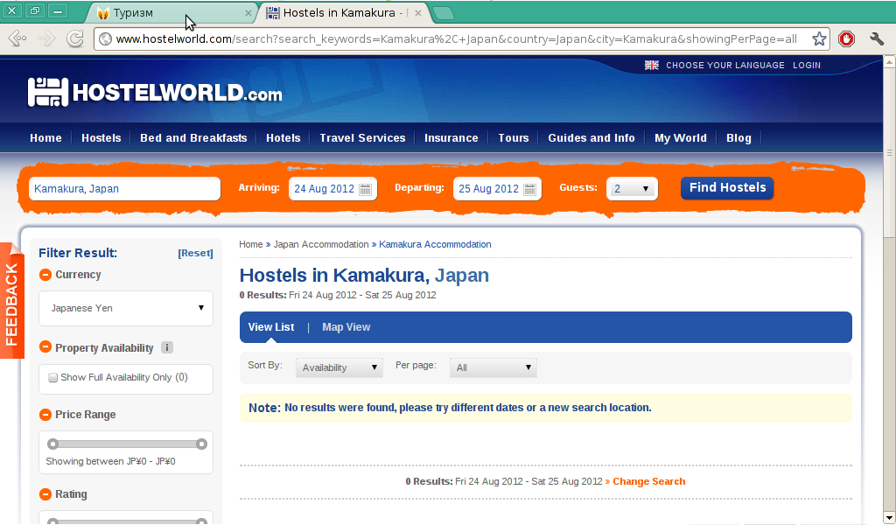The height and width of the screenshot is (525, 896).
Task: Switch to the Туризм tab
Action: [x=171, y=12]
